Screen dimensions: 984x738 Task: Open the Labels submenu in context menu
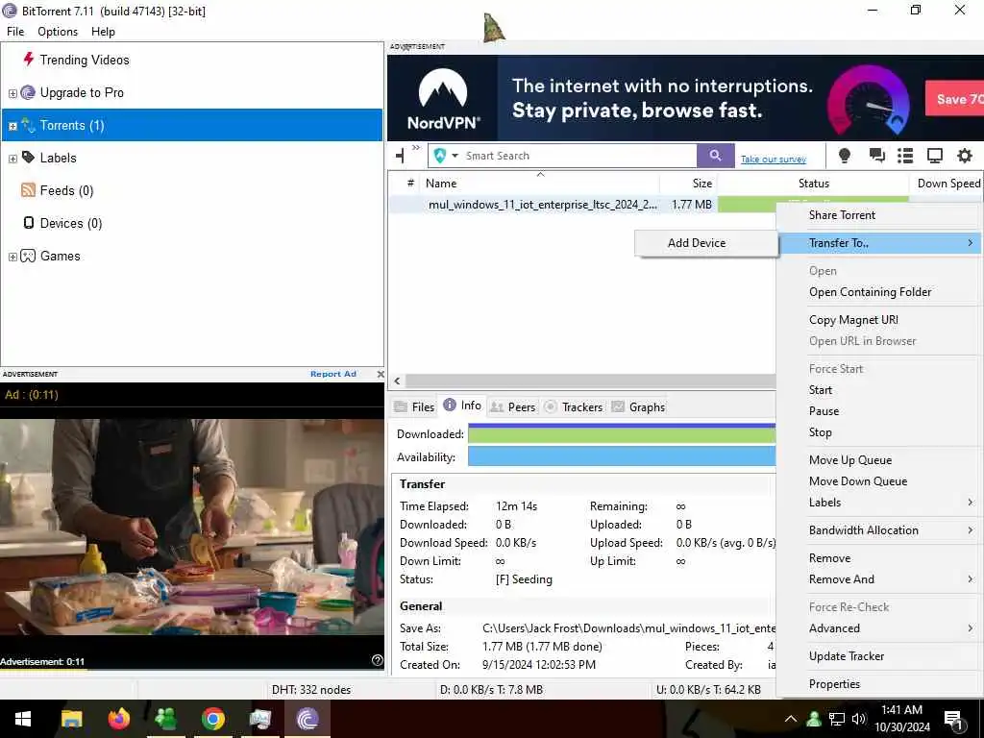pos(879,502)
